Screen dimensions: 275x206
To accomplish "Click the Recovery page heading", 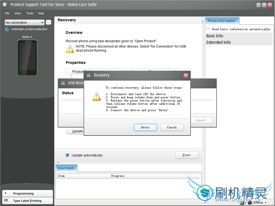I will click(x=67, y=20).
